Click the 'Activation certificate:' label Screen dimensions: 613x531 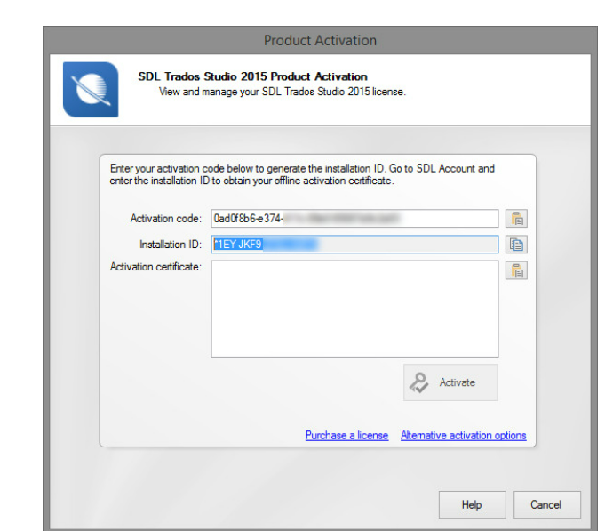click(x=155, y=267)
